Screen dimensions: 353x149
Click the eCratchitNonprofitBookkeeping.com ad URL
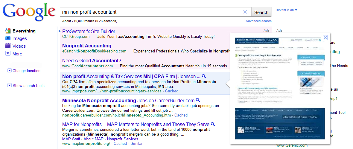94,51
